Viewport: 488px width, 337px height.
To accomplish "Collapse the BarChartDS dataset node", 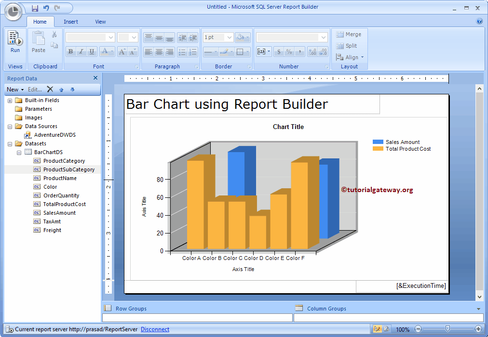I will [19, 152].
